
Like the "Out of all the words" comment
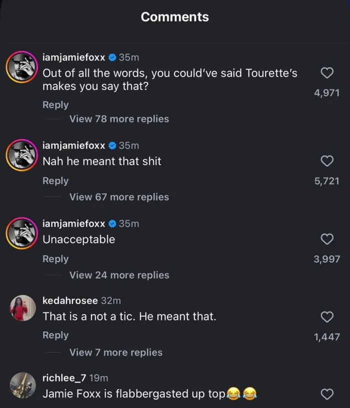(326, 73)
